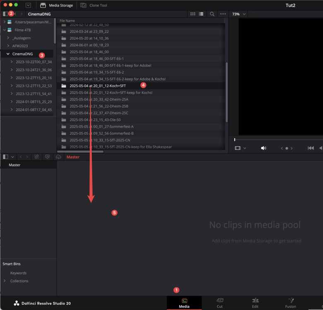Expand the AFW2023 folder
The image size is (323, 310).
click(x=8, y=46)
